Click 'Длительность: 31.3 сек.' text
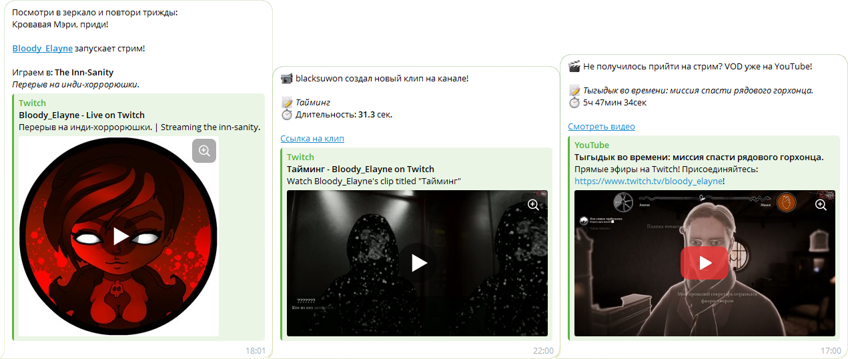 click(344, 115)
